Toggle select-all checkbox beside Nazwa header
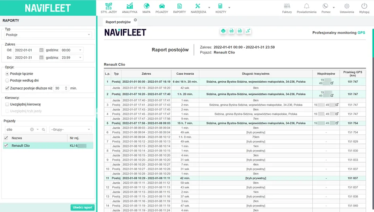 6,138
